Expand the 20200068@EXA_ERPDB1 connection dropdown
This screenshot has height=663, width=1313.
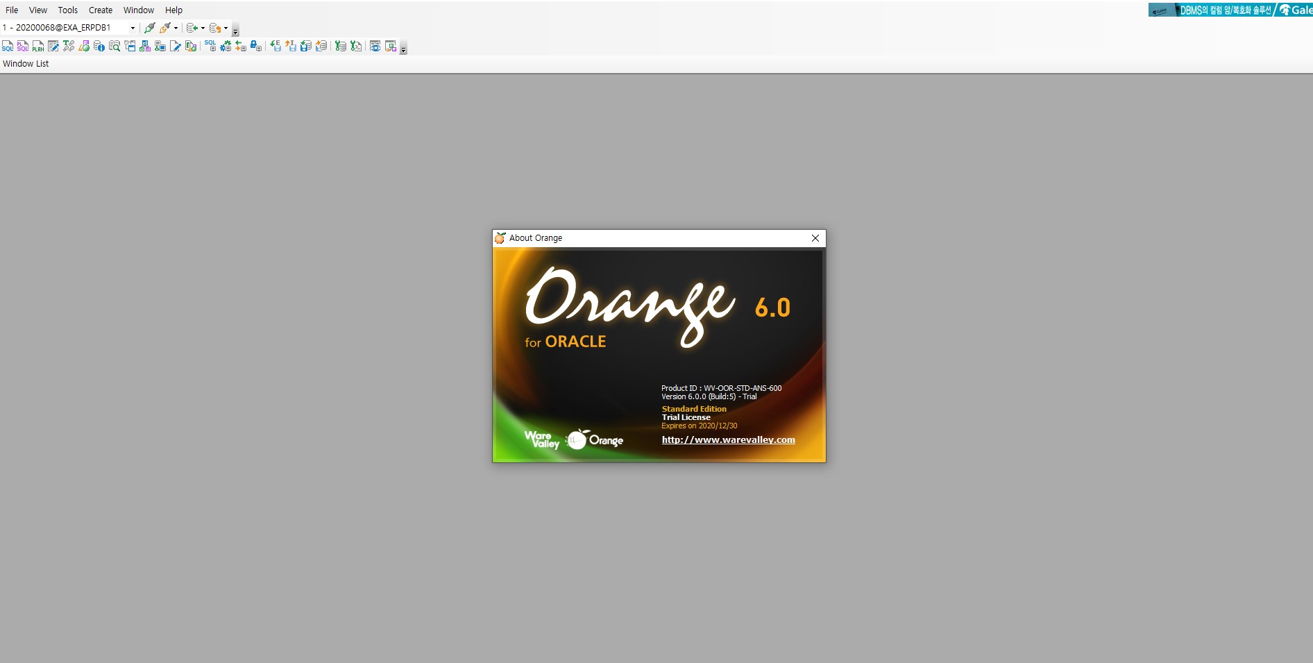click(x=133, y=28)
